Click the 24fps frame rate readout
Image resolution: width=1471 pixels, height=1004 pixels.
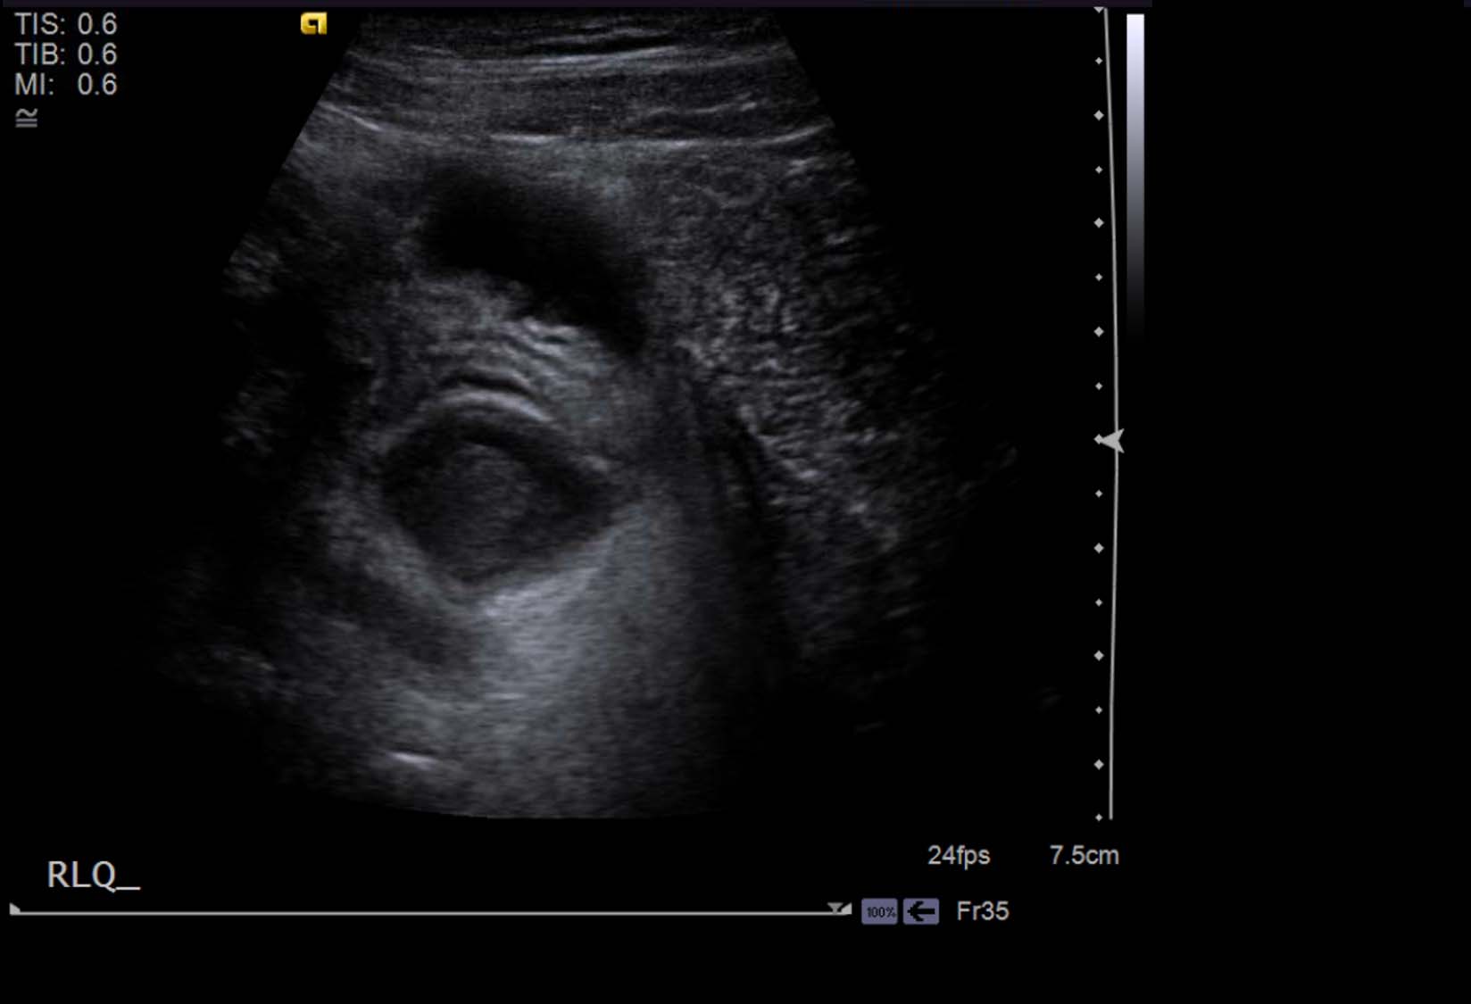[958, 855]
